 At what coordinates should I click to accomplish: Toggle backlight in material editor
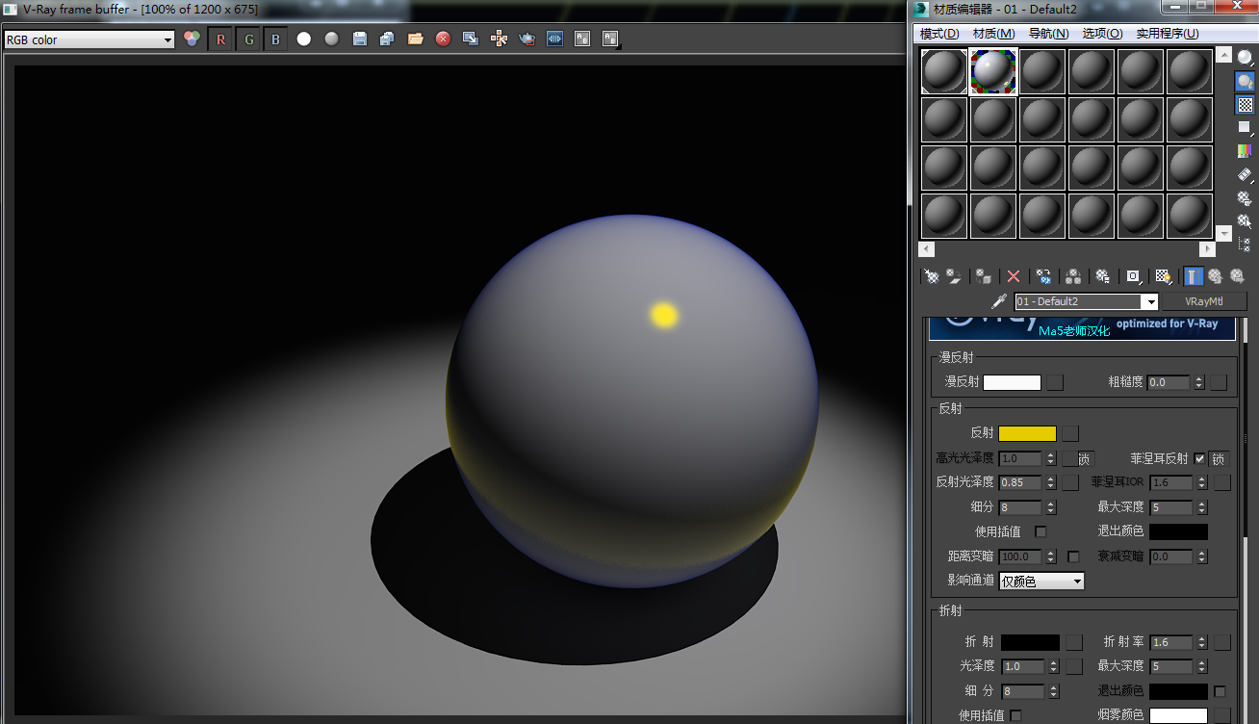click(x=1245, y=82)
